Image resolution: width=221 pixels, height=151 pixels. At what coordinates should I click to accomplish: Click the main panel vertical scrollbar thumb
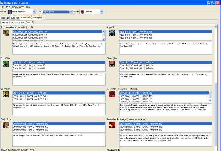[215, 114]
